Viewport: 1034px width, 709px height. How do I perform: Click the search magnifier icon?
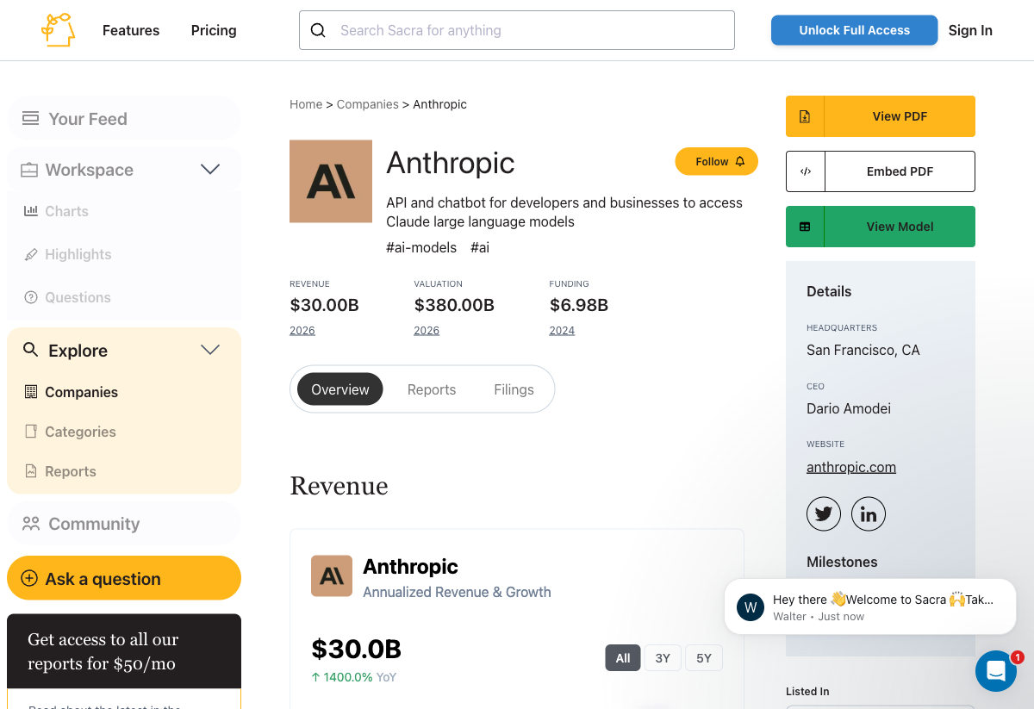pyautogui.click(x=318, y=30)
